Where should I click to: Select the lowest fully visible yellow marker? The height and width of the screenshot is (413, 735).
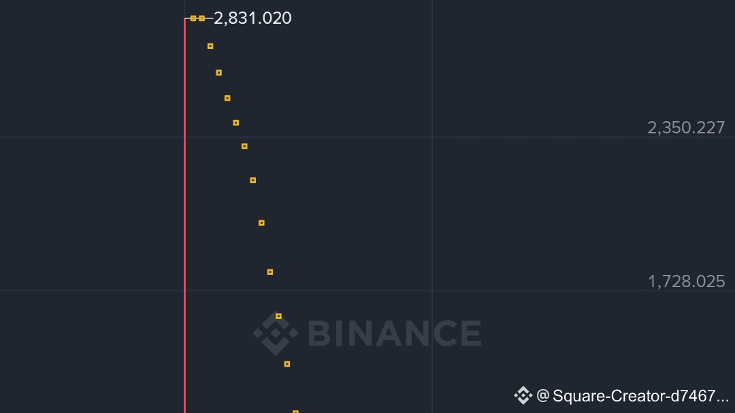pos(287,364)
